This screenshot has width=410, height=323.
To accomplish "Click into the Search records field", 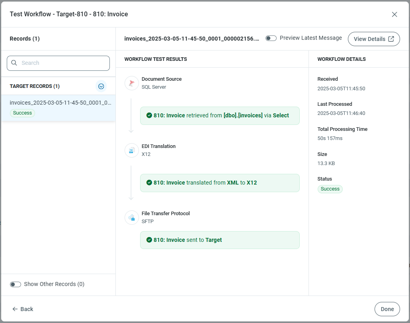I will pos(64,63).
